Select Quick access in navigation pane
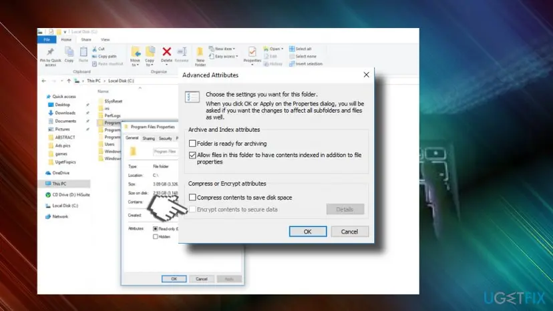 click(x=64, y=97)
